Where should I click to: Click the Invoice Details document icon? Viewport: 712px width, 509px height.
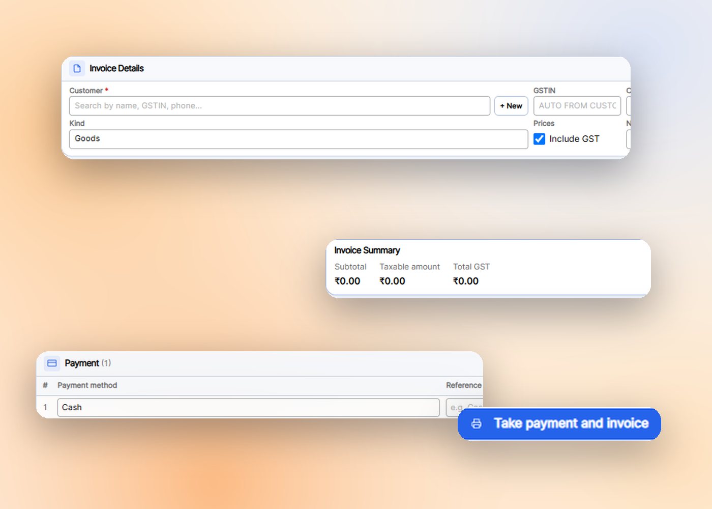click(77, 68)
